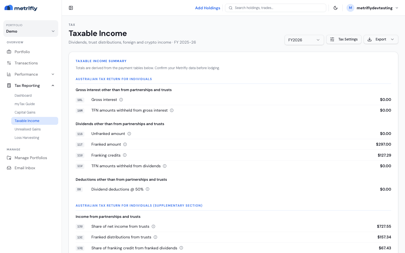
Task: Click the $157.34 franked distributions value
Action: tap(384, 237)
